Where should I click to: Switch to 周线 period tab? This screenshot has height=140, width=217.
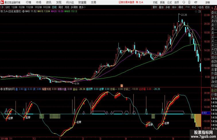(61, 7)
